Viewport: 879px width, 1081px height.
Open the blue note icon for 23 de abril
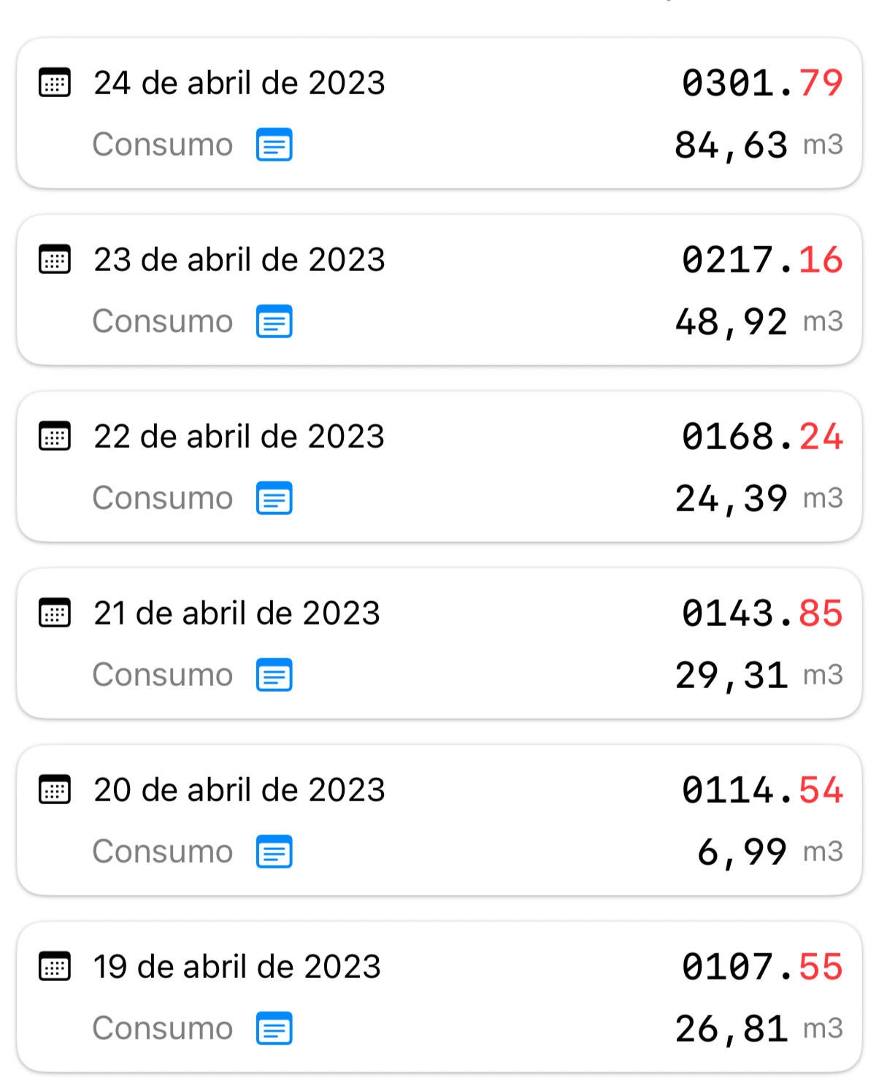pyautogui.click(x=275, y=321)
